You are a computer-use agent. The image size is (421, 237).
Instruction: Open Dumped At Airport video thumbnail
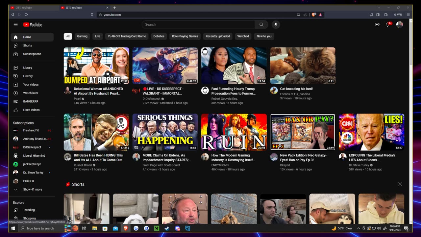[x=96, y=66]
